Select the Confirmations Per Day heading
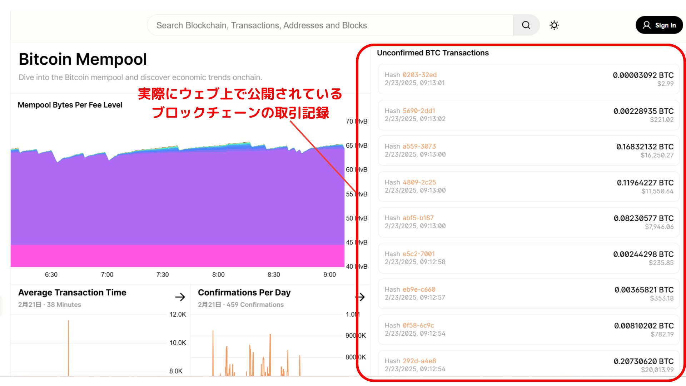 click(244, 292)
